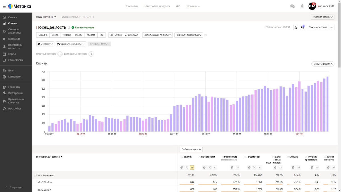Viewport: 341px width, 192px height.
Task: Open Помощь menu in top navigation
Action: (193, 6)
